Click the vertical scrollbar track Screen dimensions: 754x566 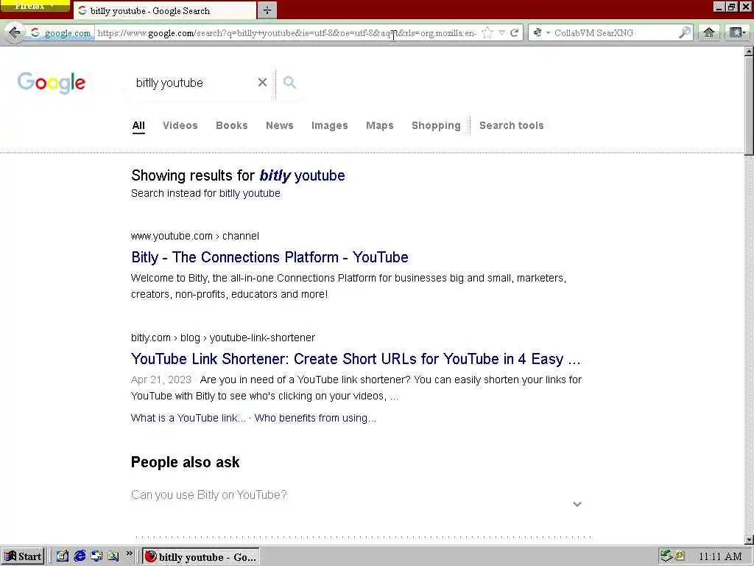(x=749, y=345)
